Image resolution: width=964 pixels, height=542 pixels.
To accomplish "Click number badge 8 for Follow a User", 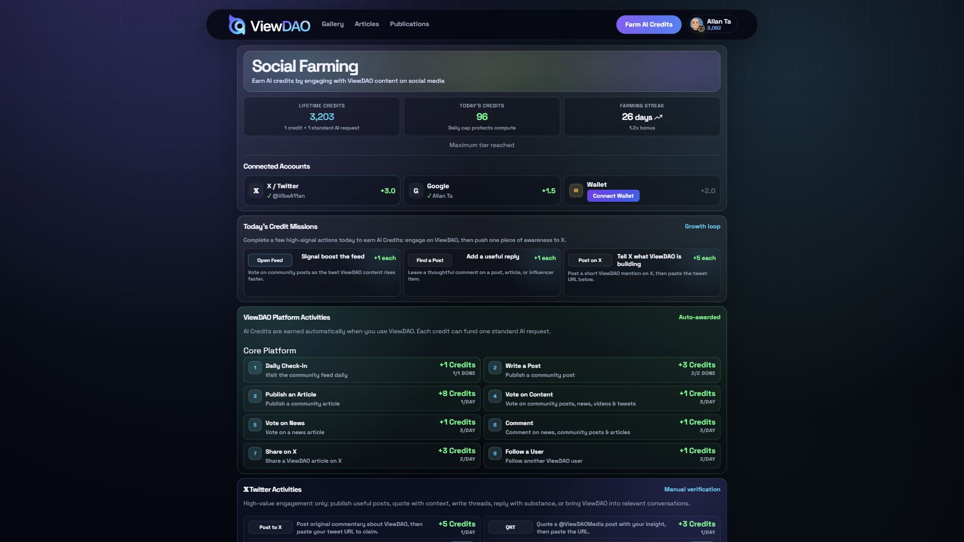I will coord(495,454).
